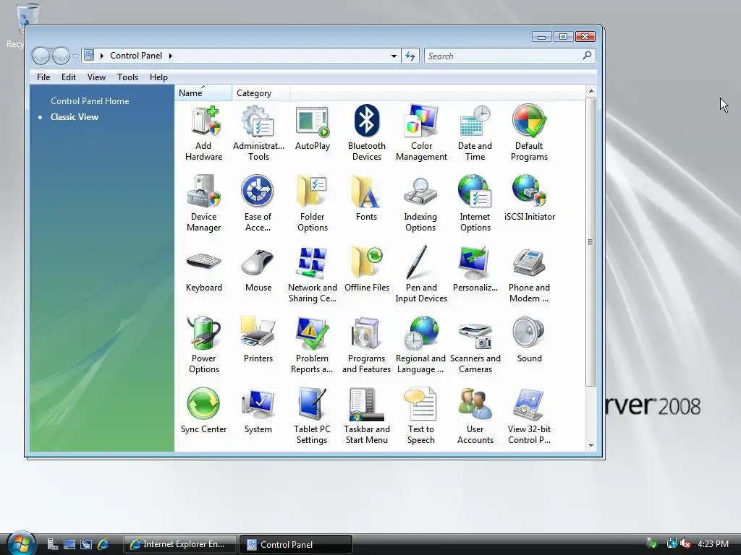Sort by the Name column header
This screenshot has height=555, width=741.
pos(203,93)
